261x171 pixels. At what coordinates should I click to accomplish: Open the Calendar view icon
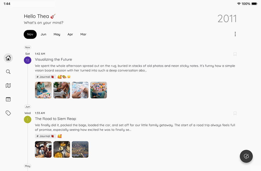[8, 99]
